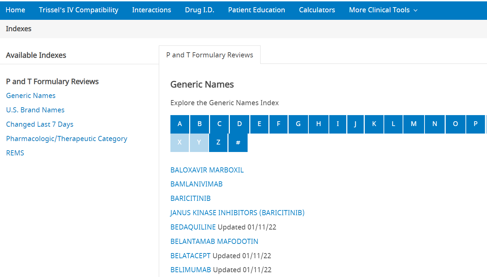The width and height of the screenshot is (487, 277).
Task: Select the letter Z index button
Action: pyautogui.click(x=218, y=142)
